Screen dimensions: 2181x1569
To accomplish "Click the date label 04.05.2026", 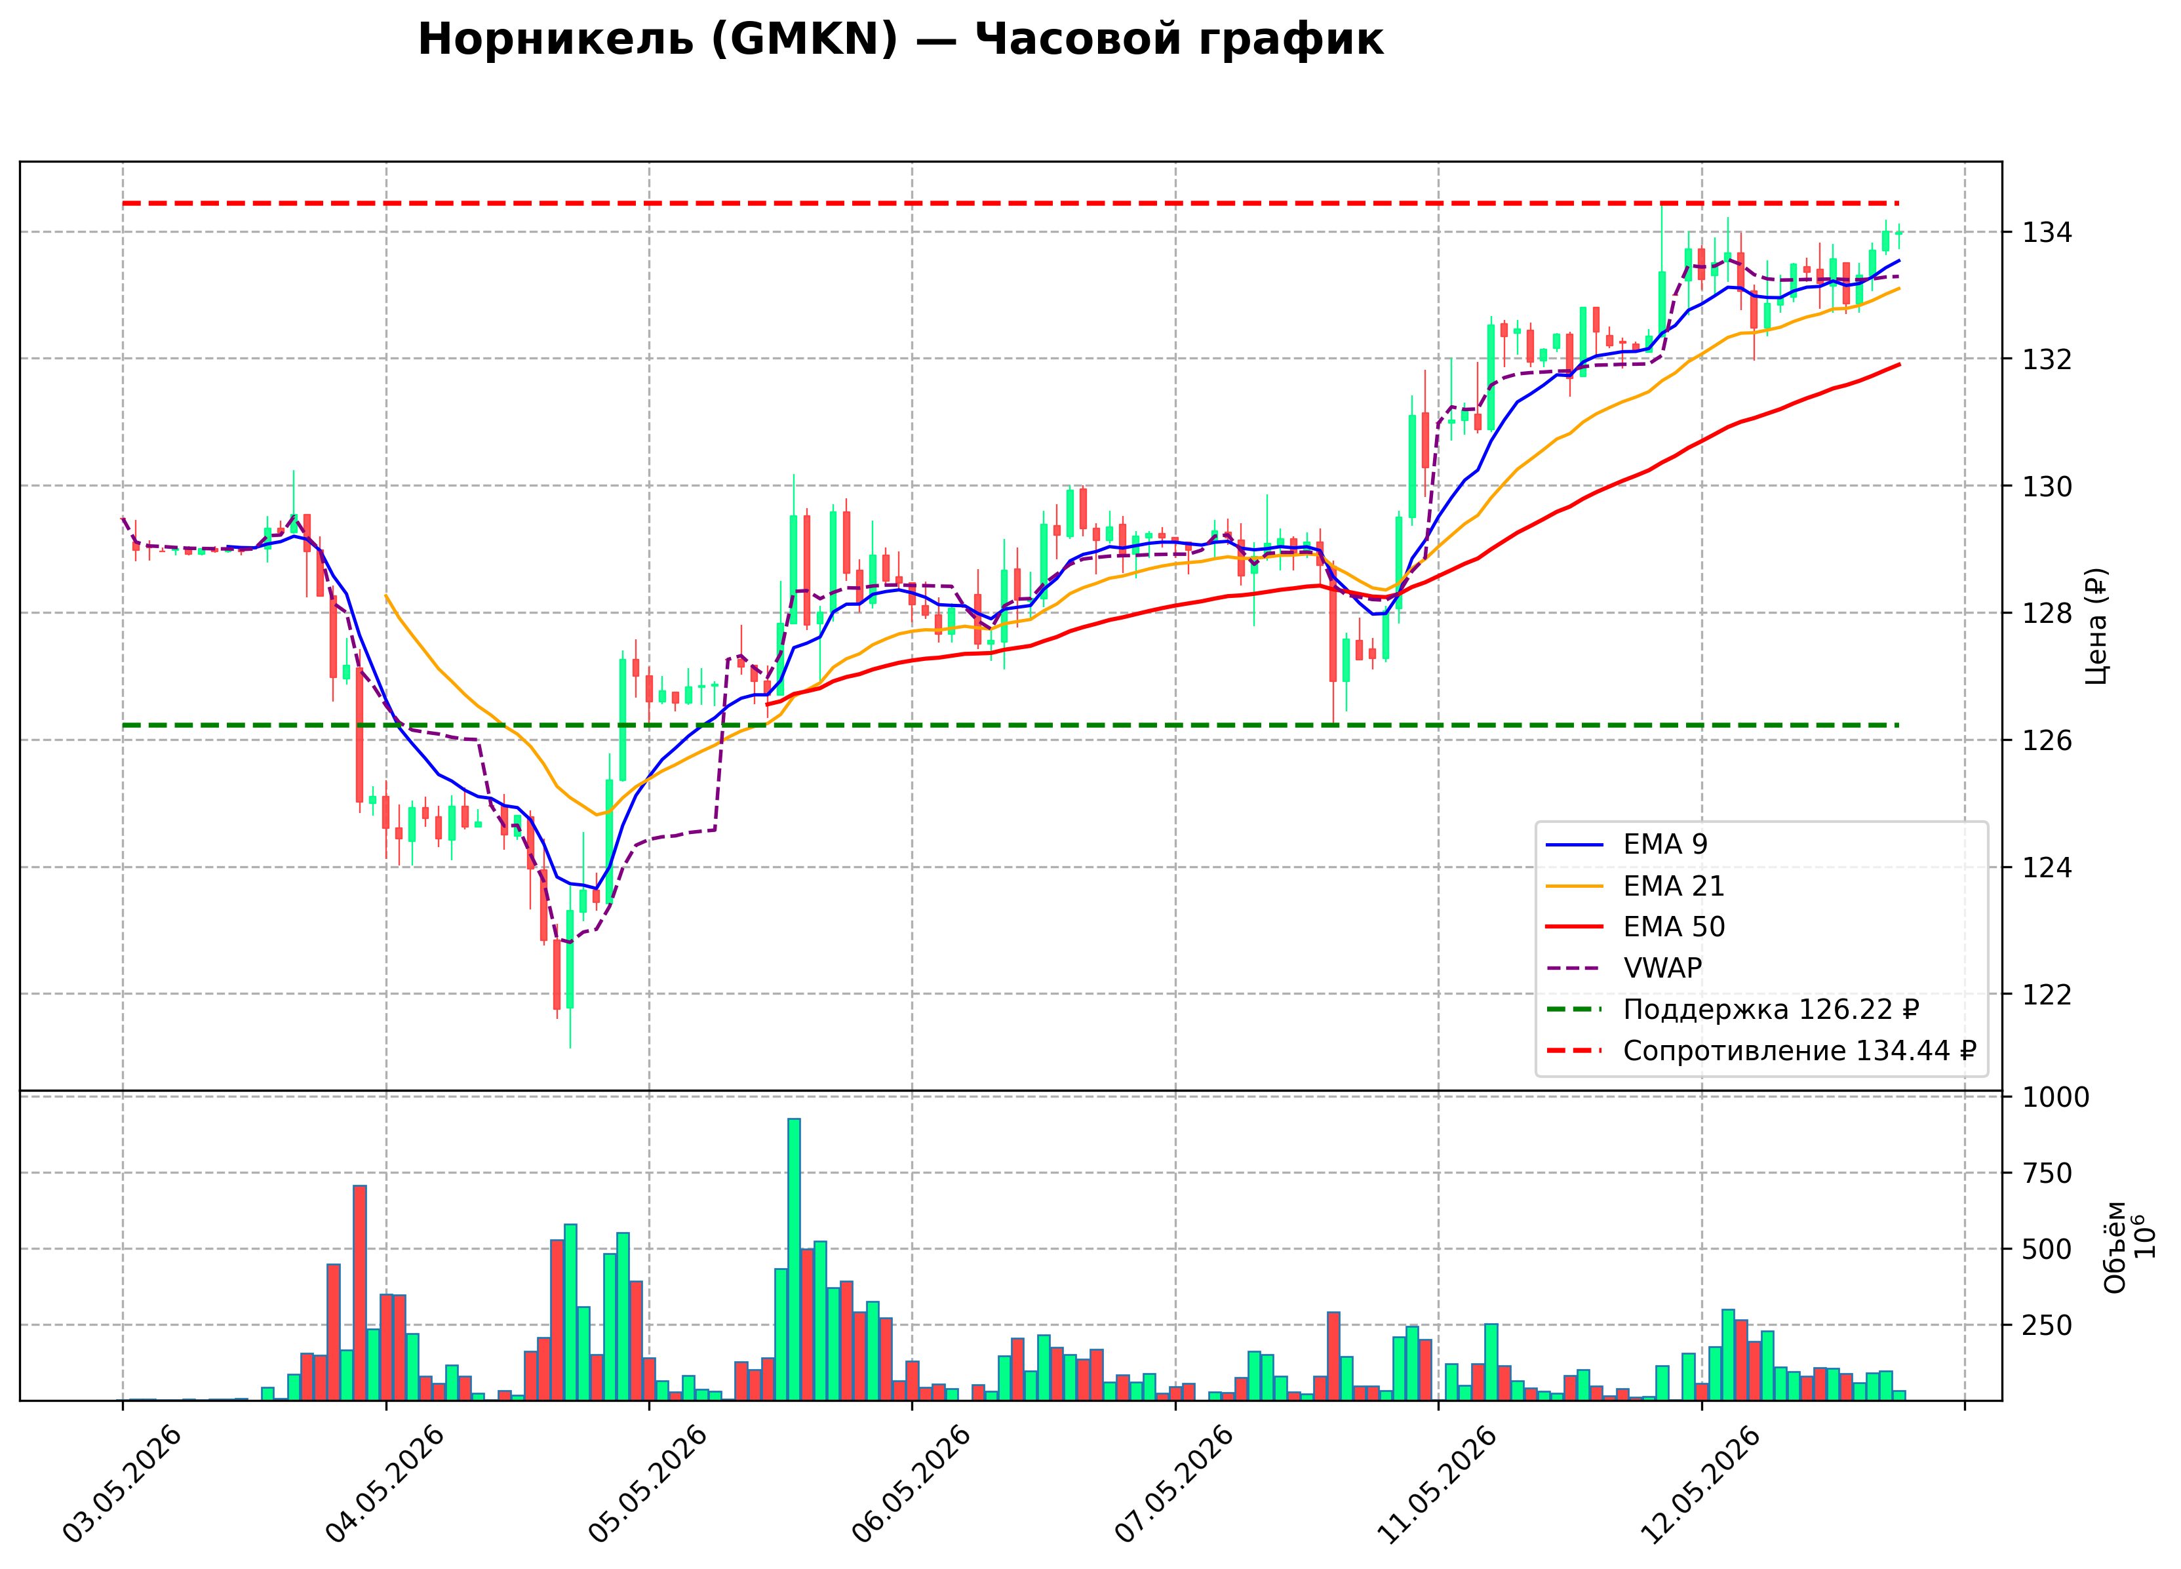I will tap(385, 1484).
